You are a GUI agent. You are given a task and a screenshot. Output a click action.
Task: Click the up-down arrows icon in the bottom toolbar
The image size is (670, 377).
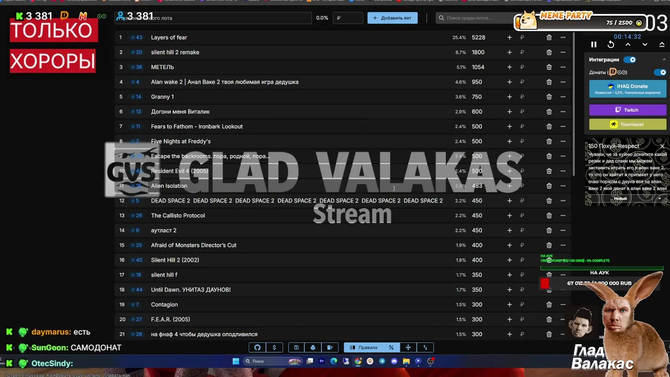425,348
